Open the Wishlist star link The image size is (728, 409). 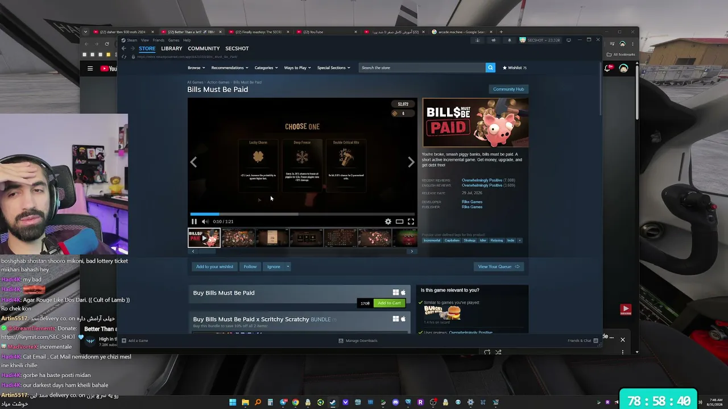[515, 68]
